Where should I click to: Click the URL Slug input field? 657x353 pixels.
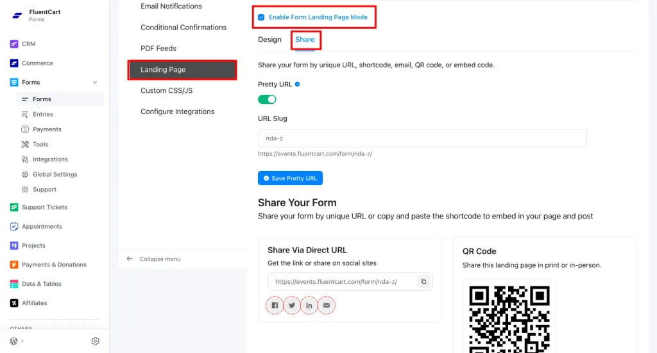(x=422, y=138)
